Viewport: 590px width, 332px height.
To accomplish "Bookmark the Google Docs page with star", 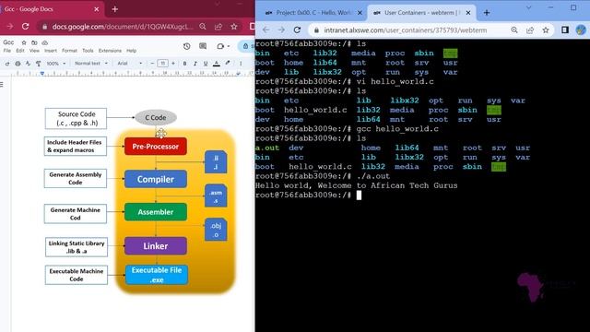I will pyautogui.click(x=233, y=27).
